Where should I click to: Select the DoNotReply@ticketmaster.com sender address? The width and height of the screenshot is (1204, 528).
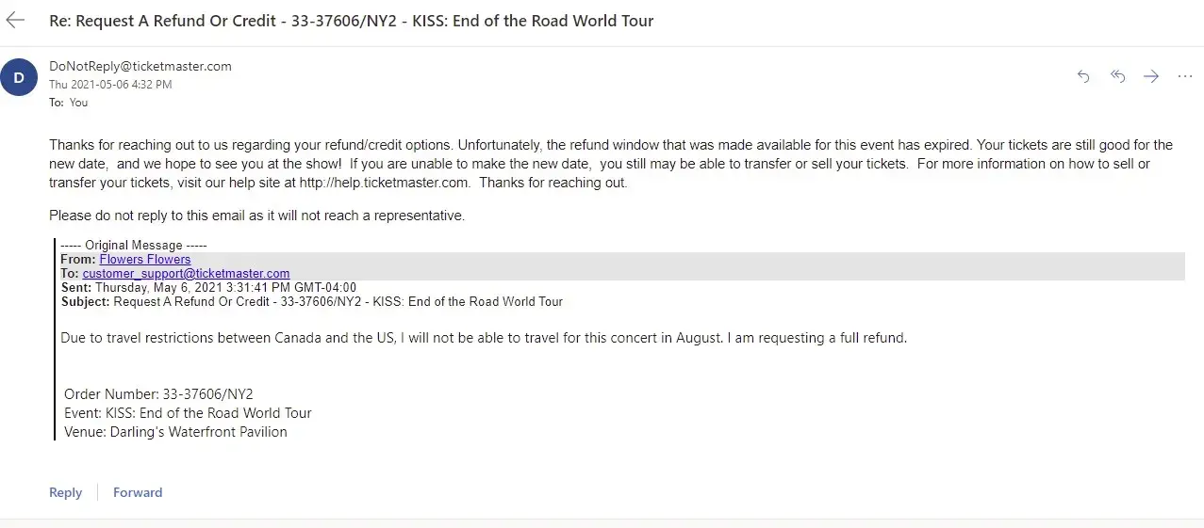point(140,67)
